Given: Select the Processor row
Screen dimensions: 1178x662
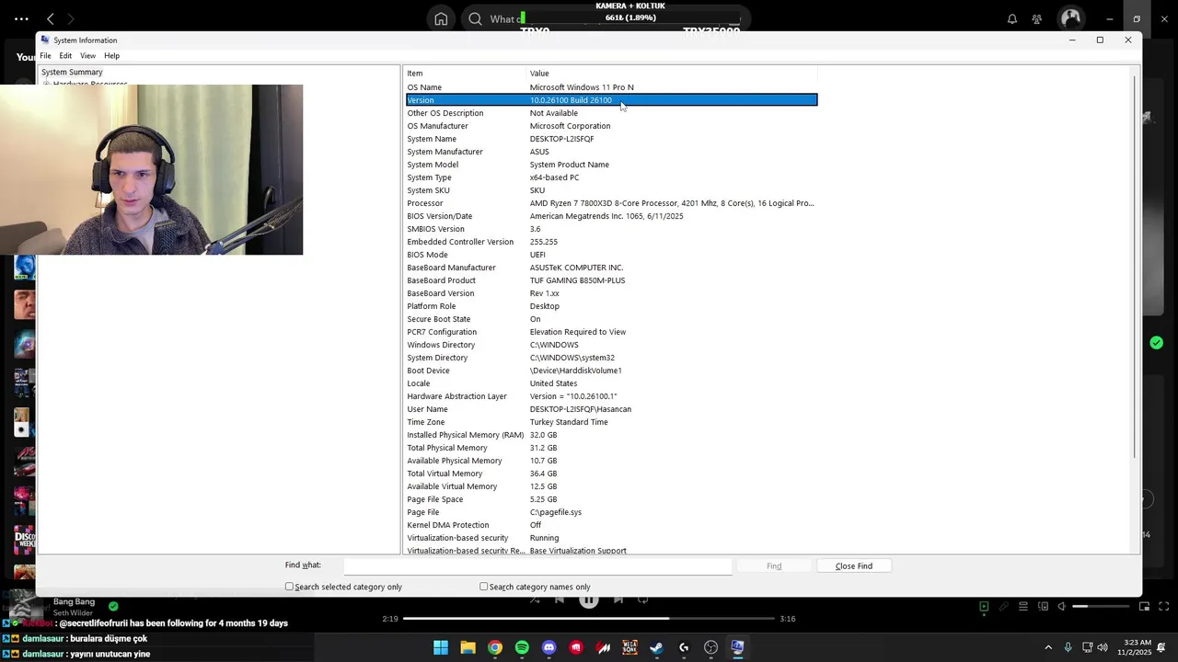Looking at the screenshot, I should [x=611, y=203].
